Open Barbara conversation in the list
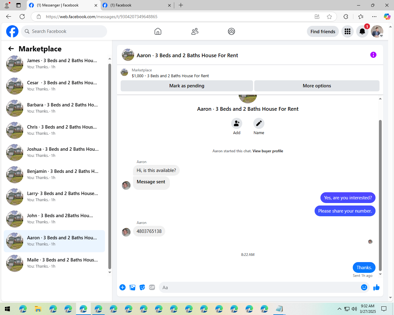 pos(54,108)
